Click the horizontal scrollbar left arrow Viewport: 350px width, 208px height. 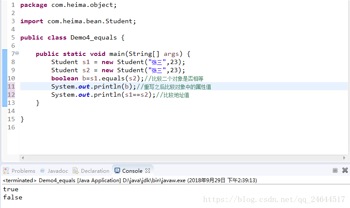(23, 158)
